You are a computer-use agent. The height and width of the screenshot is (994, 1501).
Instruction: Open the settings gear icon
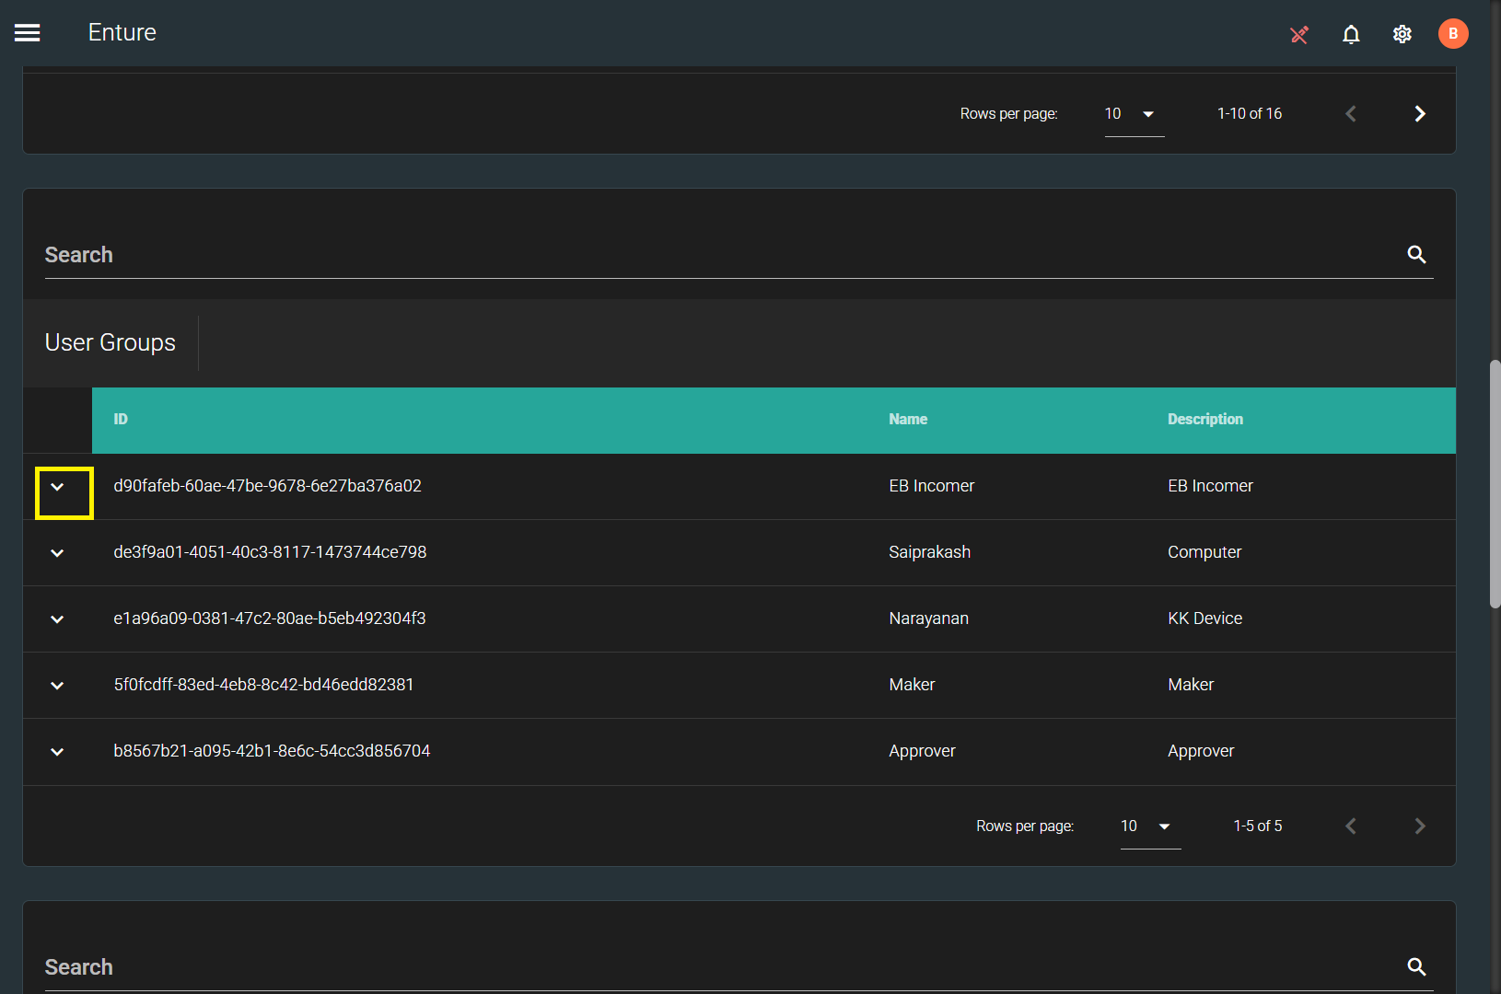[x=1402, y=35]
